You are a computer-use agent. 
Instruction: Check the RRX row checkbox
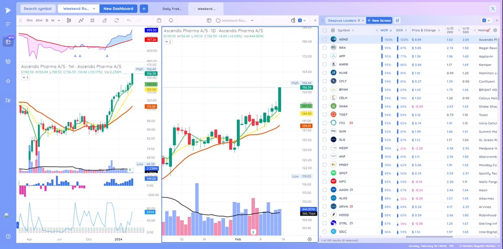pos(324,48)
